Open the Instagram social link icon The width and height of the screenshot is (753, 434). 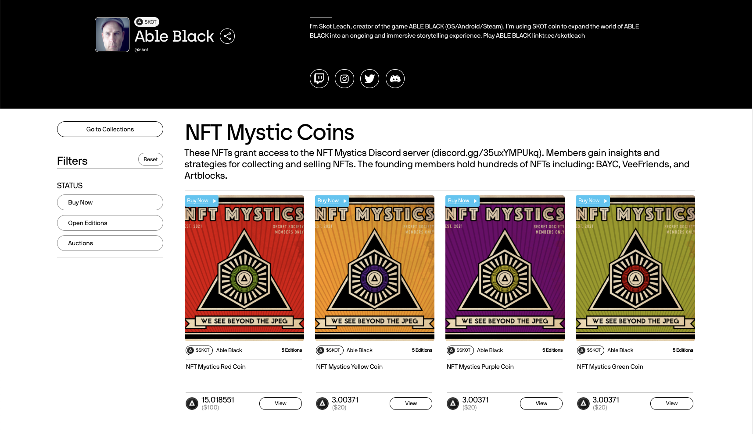click(344, 79)
